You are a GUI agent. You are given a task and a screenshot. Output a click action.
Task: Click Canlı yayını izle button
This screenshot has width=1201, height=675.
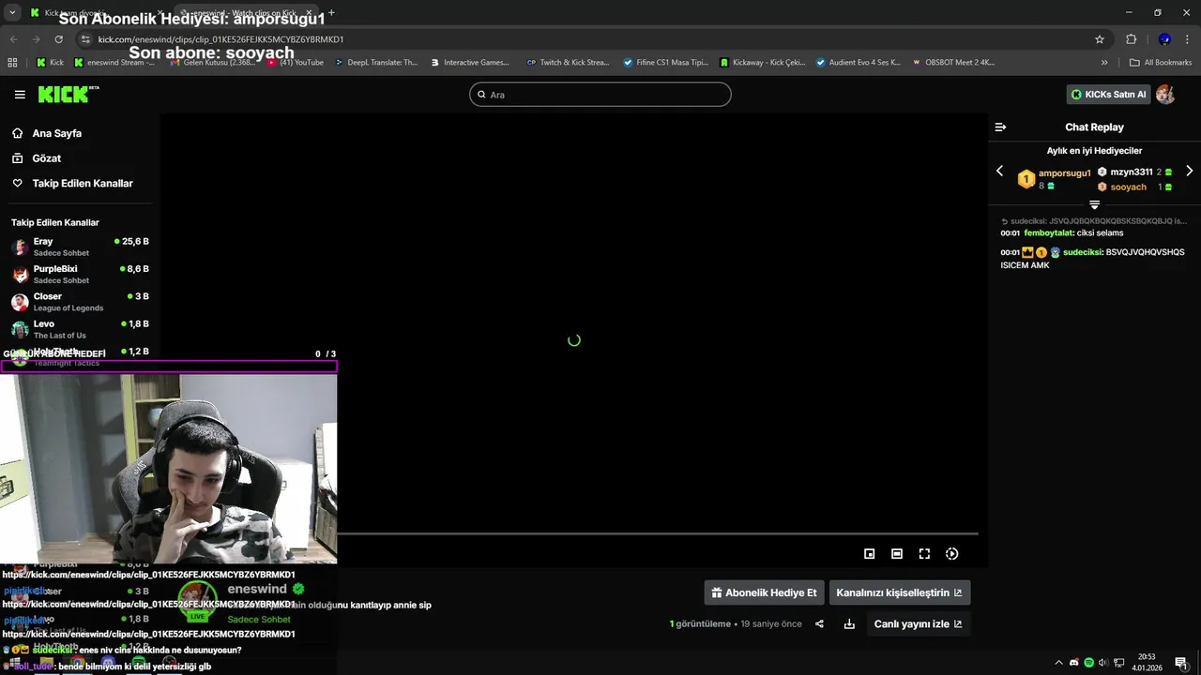918,624
